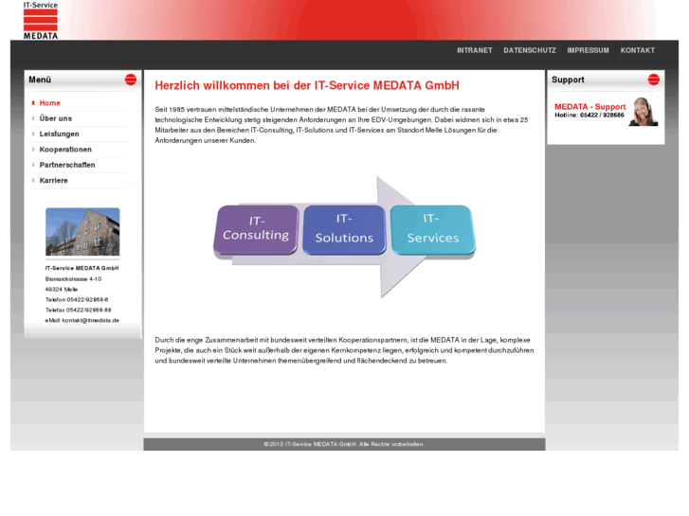Open the IMPRESSUM page
The width and height of the screenshot is (689, 516).
tap(588, 50)
